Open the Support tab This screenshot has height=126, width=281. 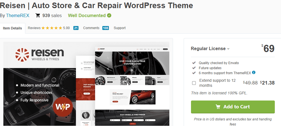pyautogui.click(x=120, y=28)
